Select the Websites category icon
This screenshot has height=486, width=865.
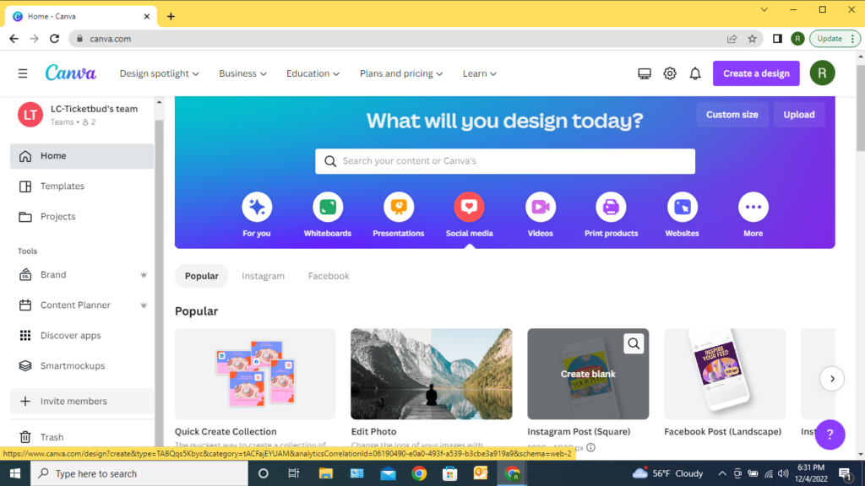coord(683,208)
